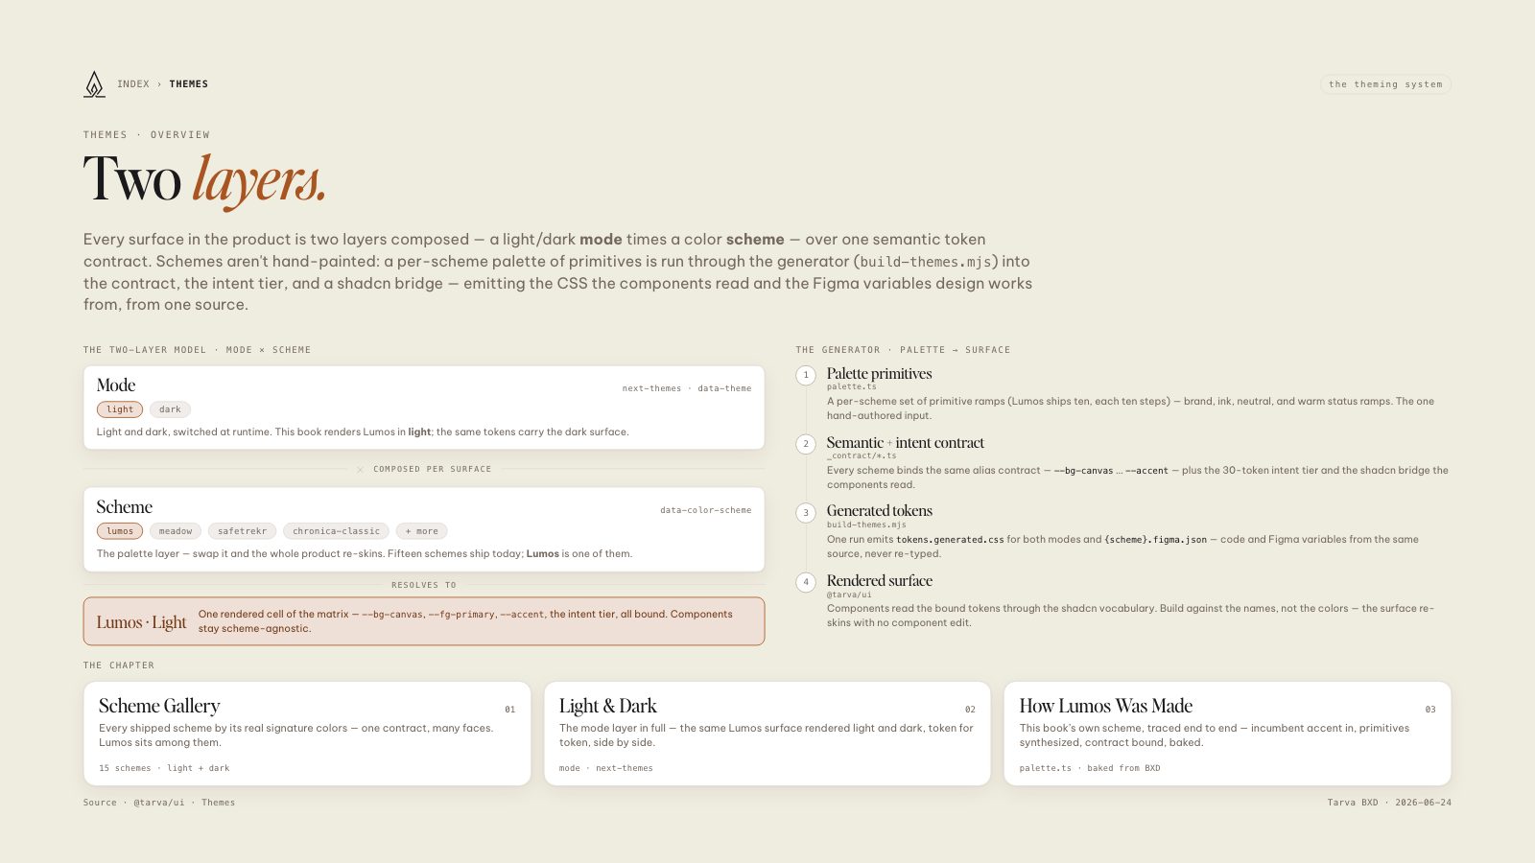Click 'palette.ts · baked from BXD' text
Screen dimensions: 1535x863
pyautogui.click(x=1090, y=768)
